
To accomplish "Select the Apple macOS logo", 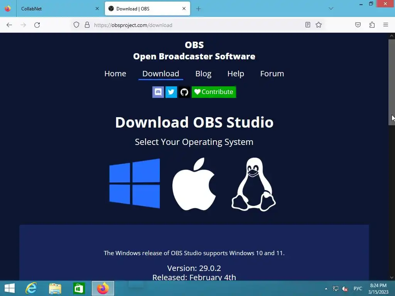I will [194, 184].
